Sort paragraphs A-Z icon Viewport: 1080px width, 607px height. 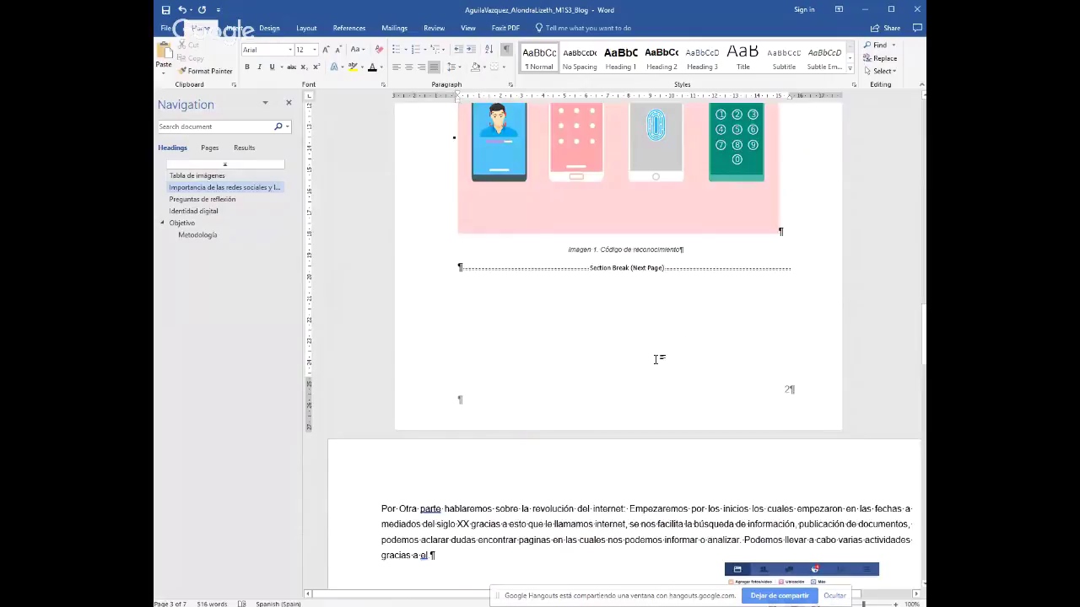pos(489,50)
